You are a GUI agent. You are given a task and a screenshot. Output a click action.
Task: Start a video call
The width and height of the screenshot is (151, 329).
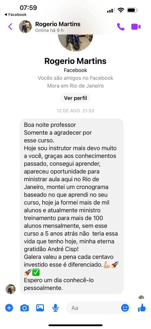coord(136,26)
